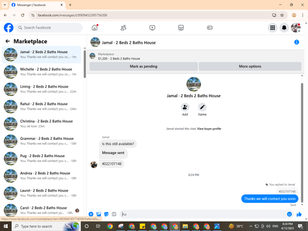Click in the Aa message input field
The width and height of the screenshot is (308, 231).
tap(203, 214)
